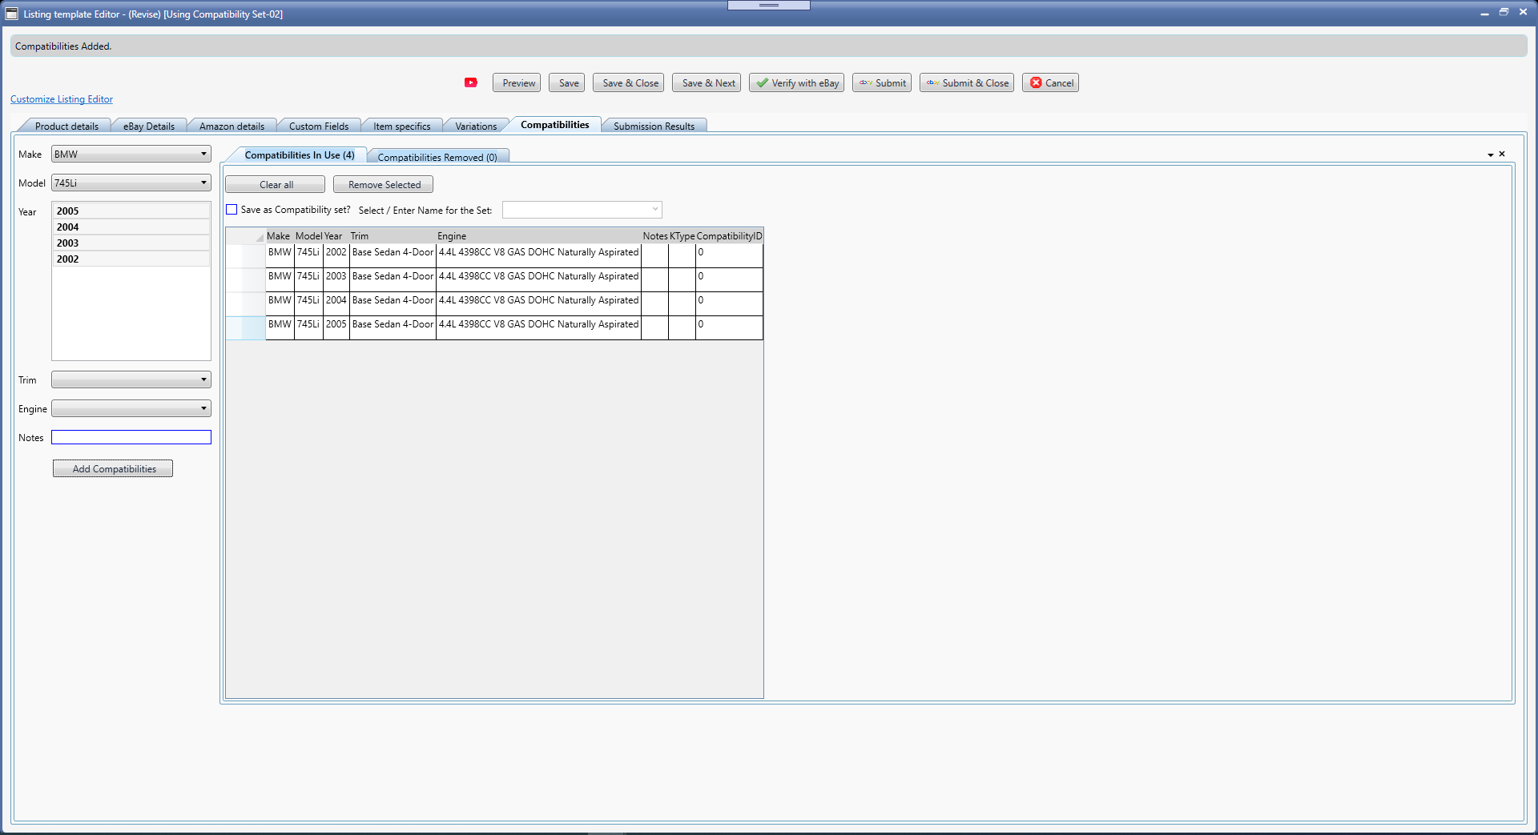Screen dimensions: 1538x835
Task: Click the Submit button with eBay logo
Action: pyautogui.click(x=882, y=82)
